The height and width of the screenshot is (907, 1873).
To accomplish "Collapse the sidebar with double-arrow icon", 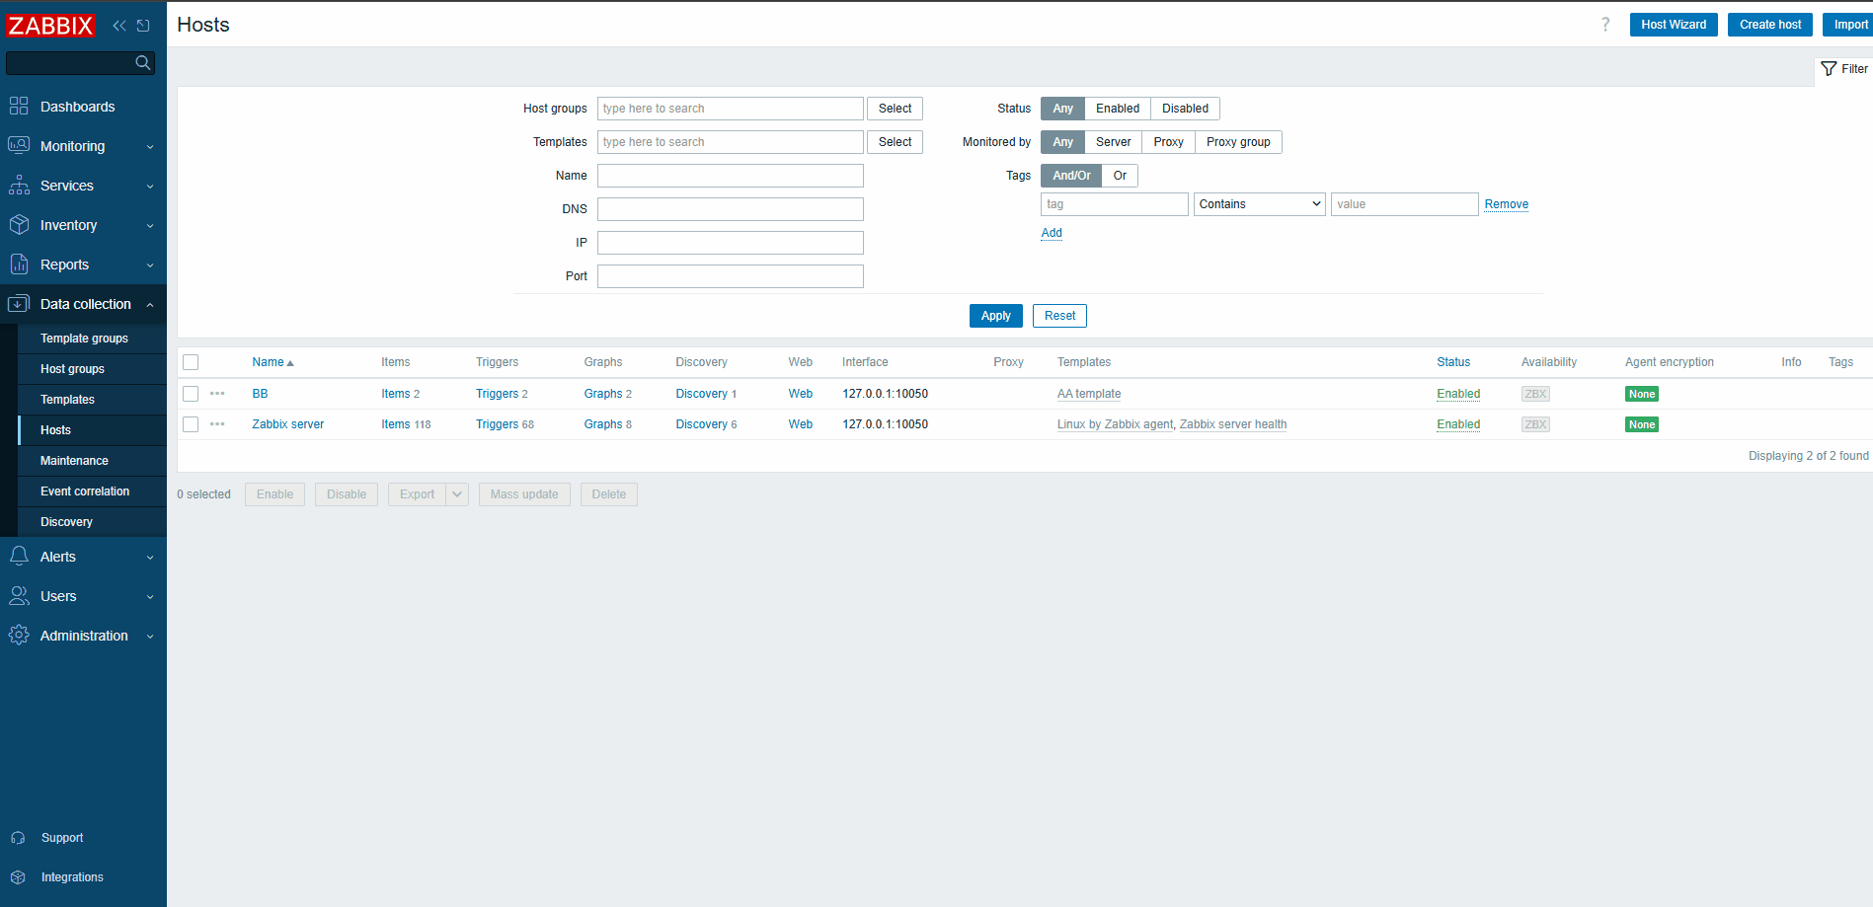I will [119, 26].
